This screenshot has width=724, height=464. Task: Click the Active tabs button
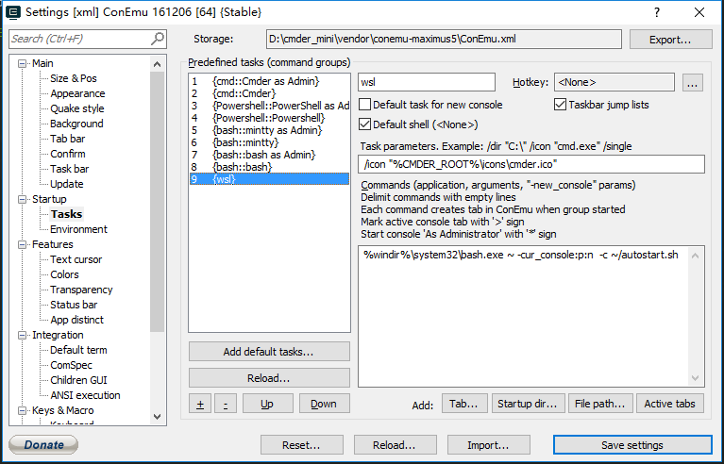pos(670,404)
